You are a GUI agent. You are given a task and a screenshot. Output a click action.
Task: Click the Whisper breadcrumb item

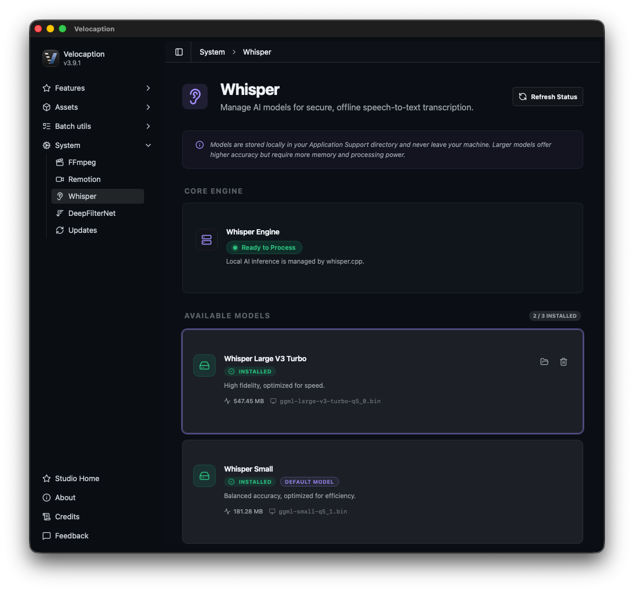[257, 52]
